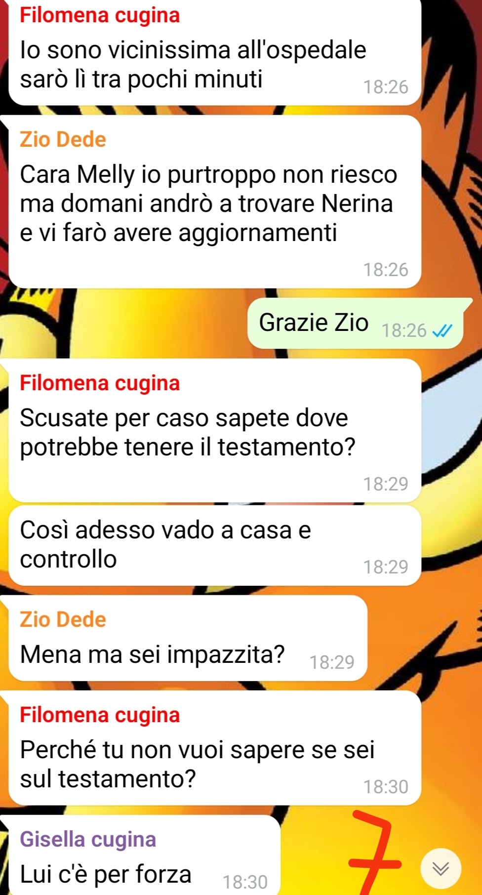Open Filomena cugina sender name at top
The image size is (482, 895).
pos(100,15)
